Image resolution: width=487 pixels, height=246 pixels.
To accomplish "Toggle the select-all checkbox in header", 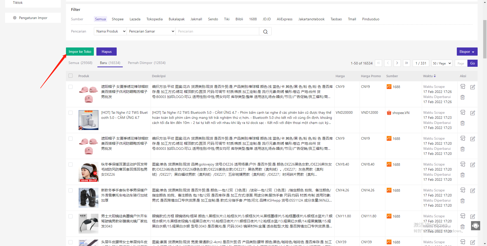I will click(71, 76).
